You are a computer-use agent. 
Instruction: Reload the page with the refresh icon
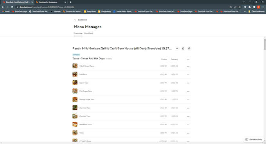pyautogui.click(x=12, y=7)
